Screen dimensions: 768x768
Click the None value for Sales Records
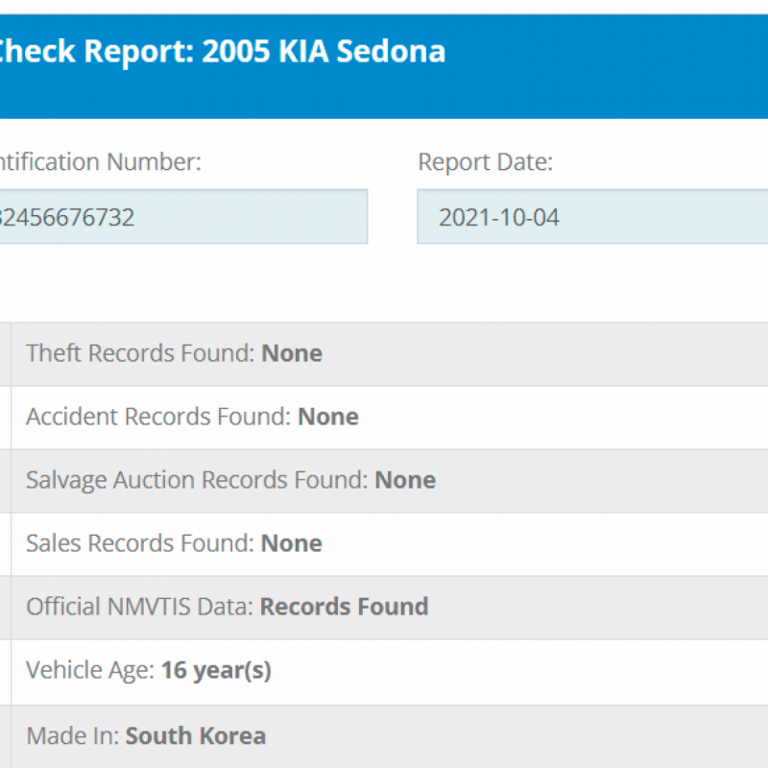click(x=292, y=543)
